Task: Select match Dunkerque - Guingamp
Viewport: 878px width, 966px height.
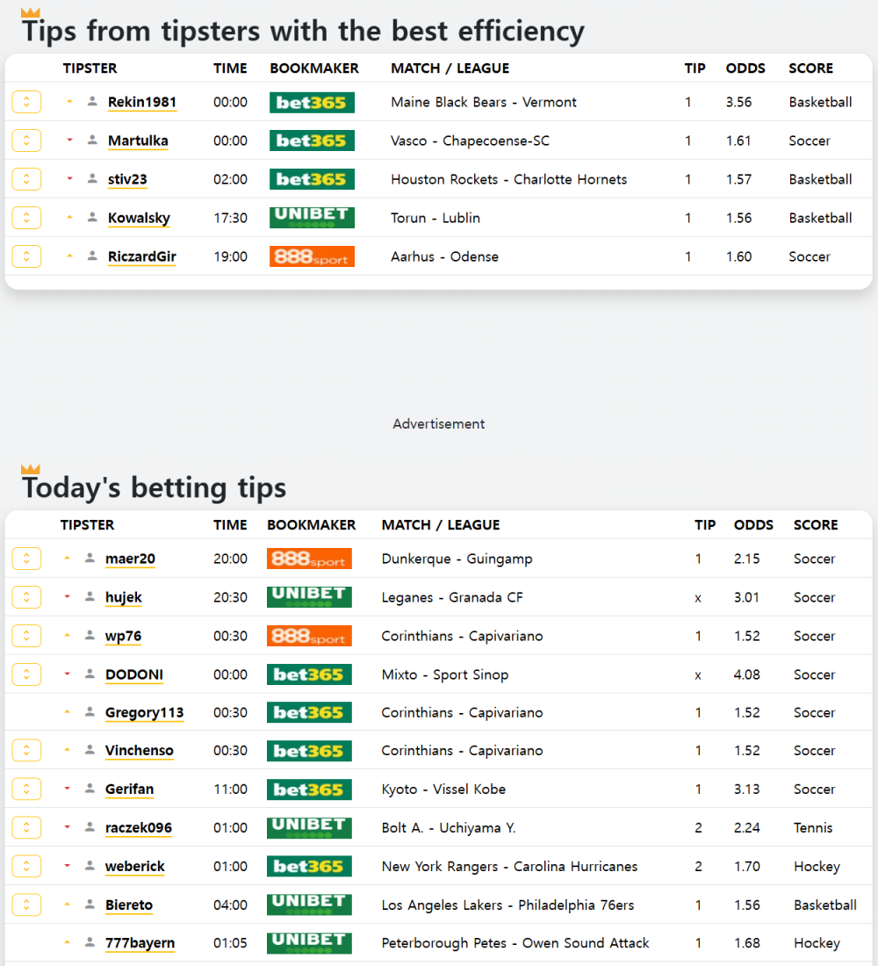Action: tap(457, 559)
